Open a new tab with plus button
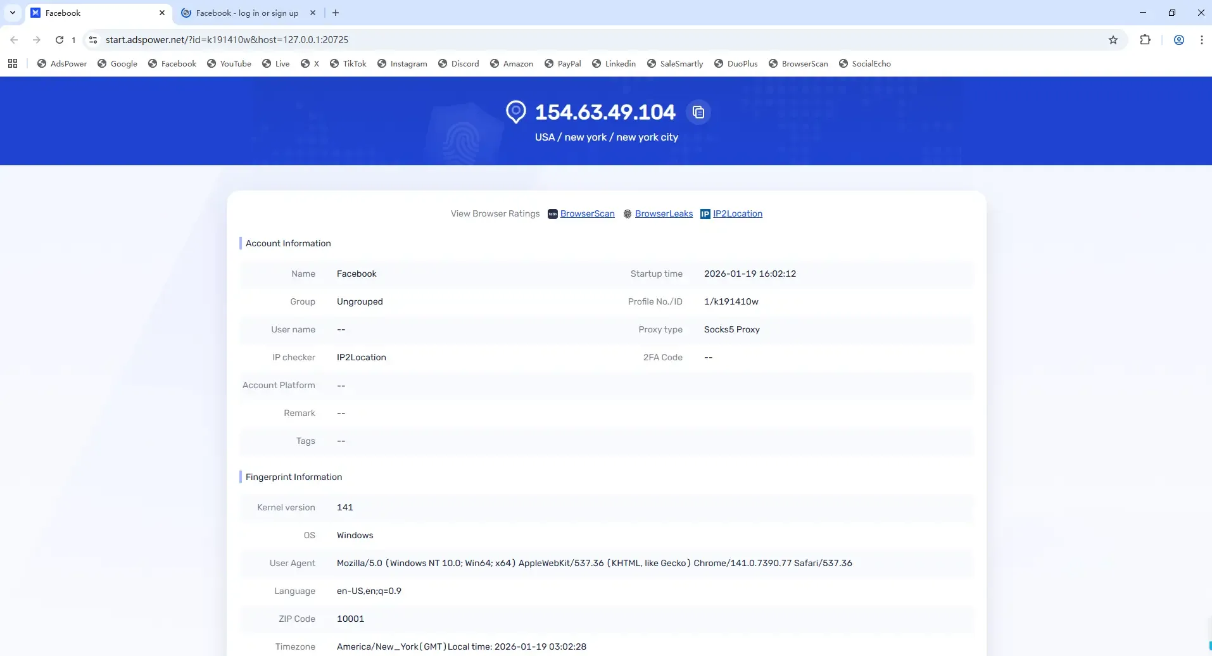This screenshot has width=1212, height=656. (x=336, y=13)
